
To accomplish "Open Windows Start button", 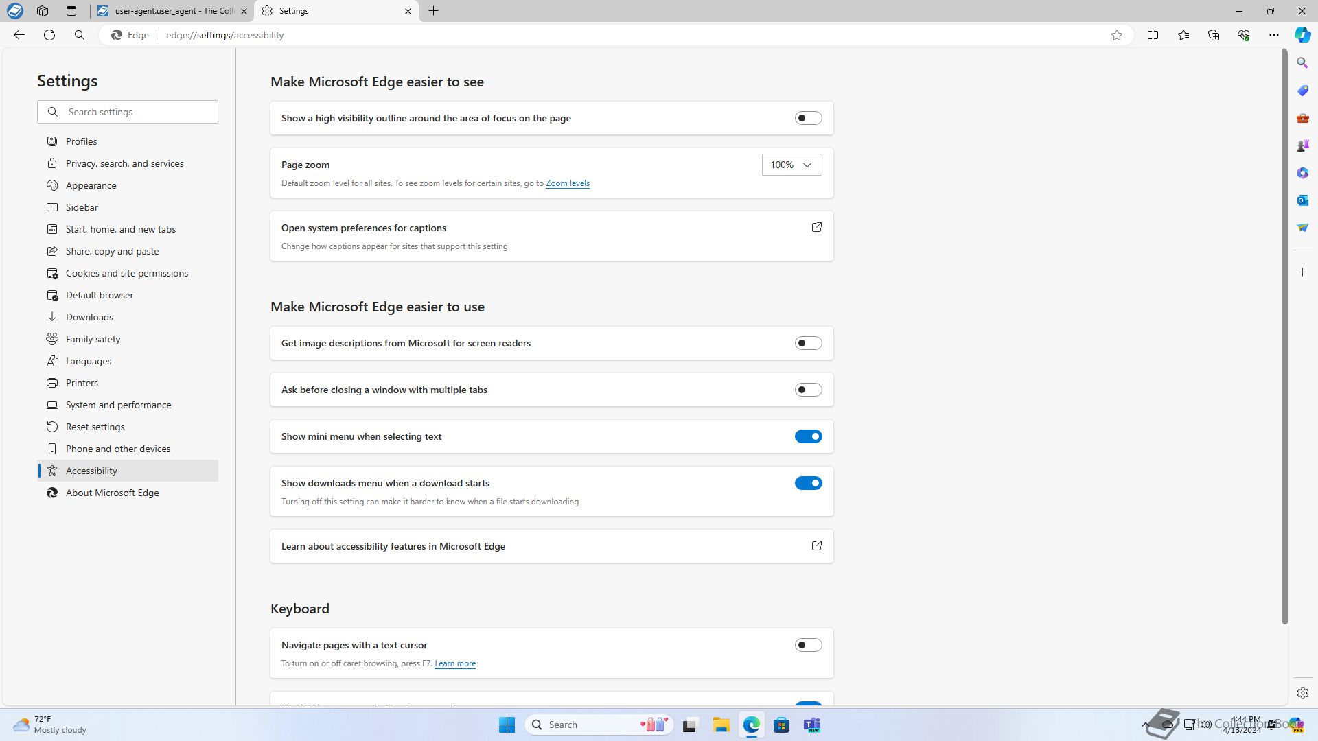I will 507,725.
